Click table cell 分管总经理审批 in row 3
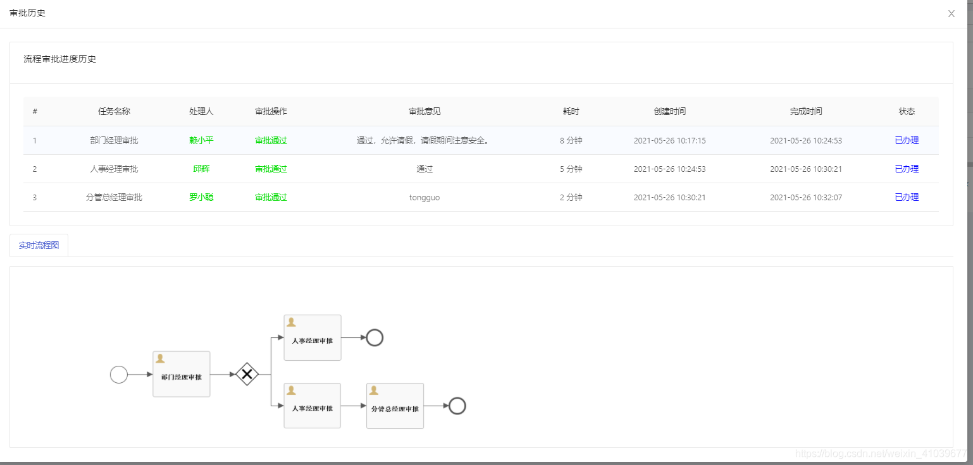The height and width of the screenshot is (465, 973). click(x=114, y=197)
